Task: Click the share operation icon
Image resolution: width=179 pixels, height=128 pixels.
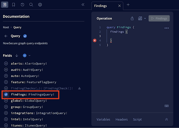Action: click(132, 19)
